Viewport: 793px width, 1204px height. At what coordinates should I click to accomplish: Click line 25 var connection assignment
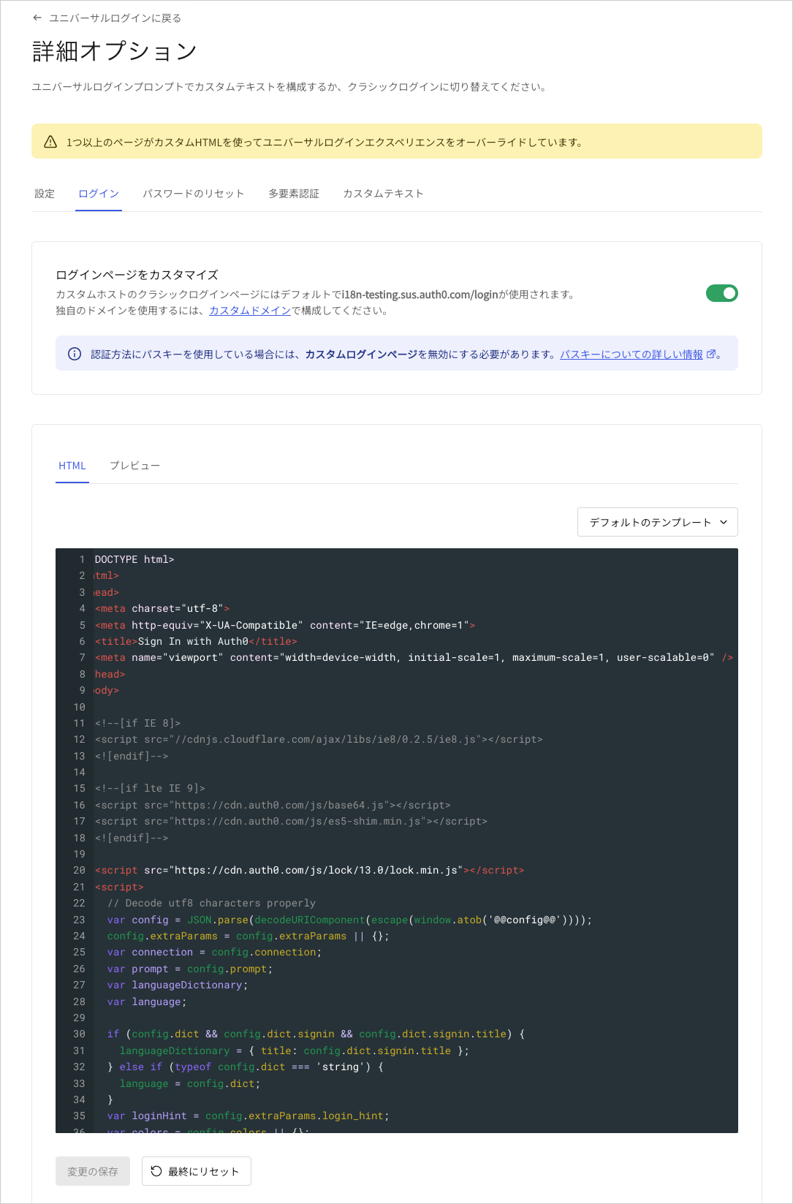pos(214,952)
